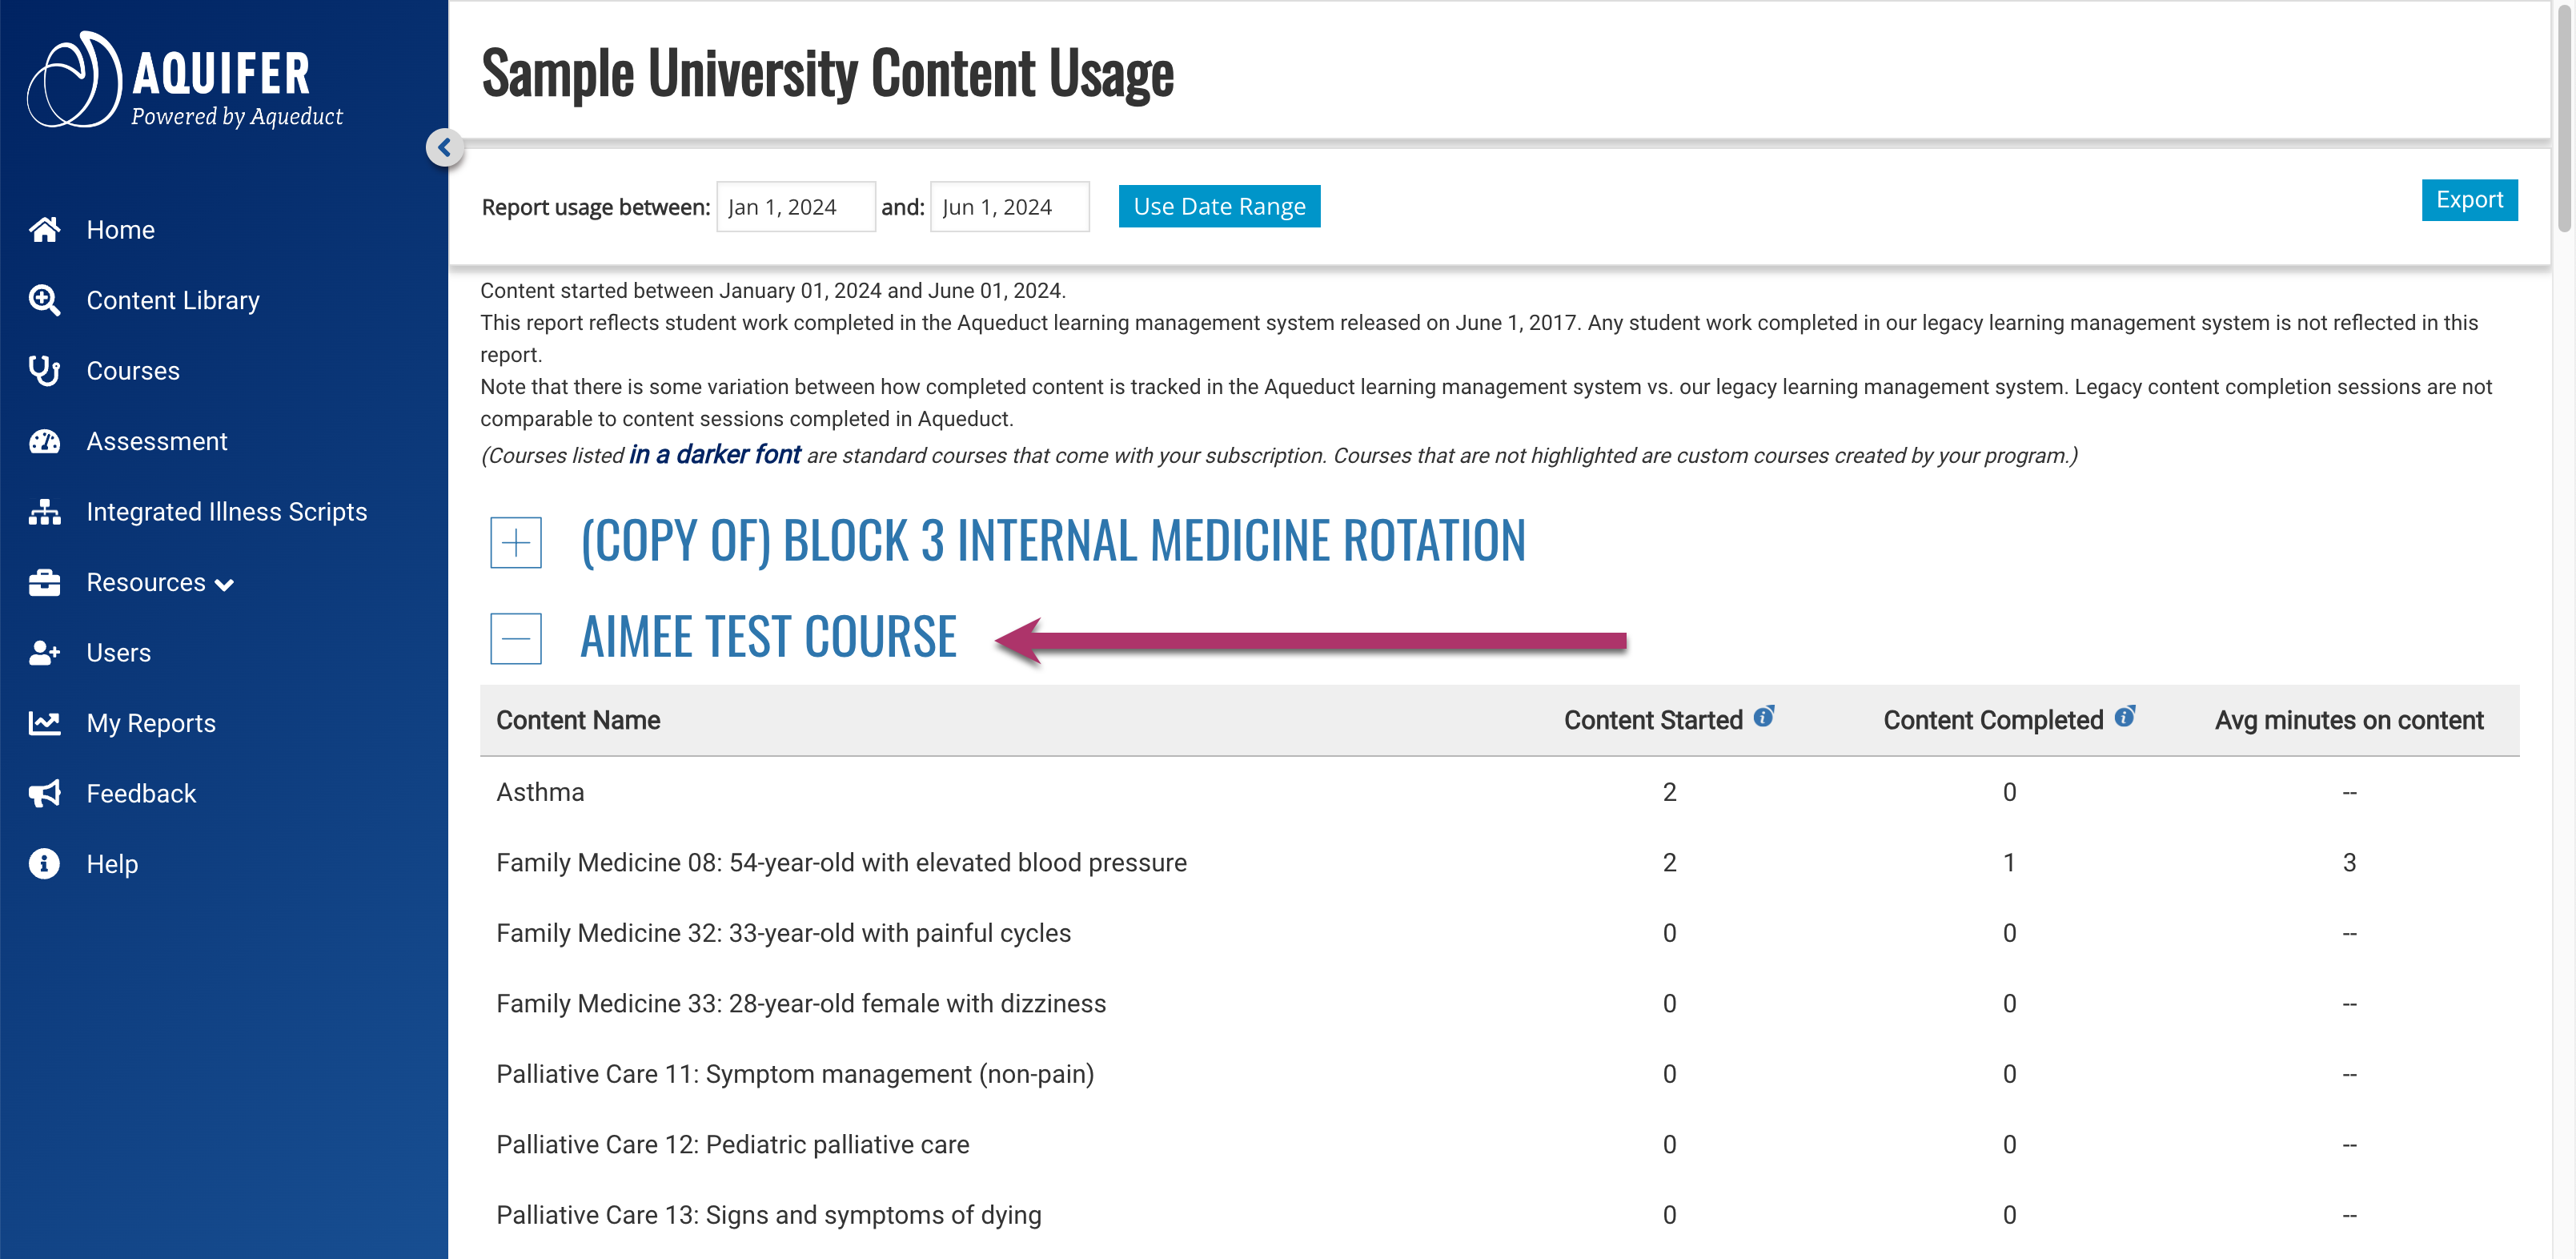2576x1259 pixels.
Task: Click the end date field Jun 1, 2024
Action: 1009,207
